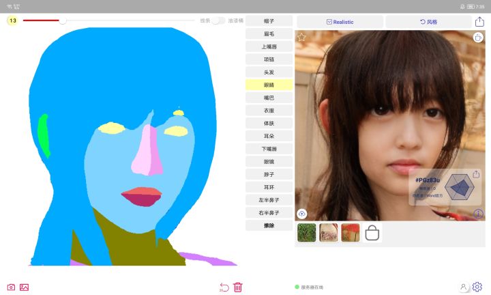This screenshot has height=295, width=491.
Task: Click the camera icon below the canvas
Action: (x=11, y=287)
